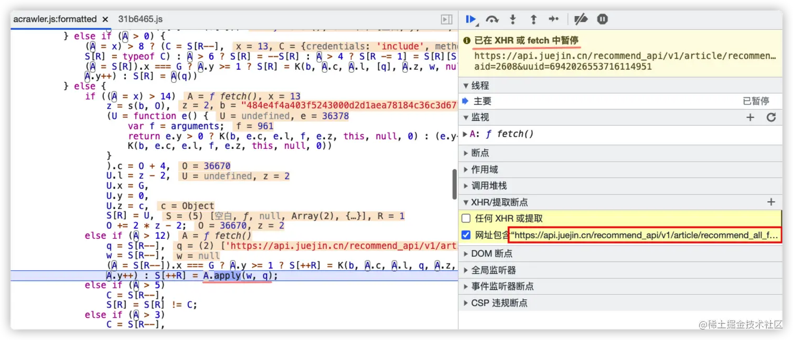Click the 'U.l = z - 2,' line
The image size is (793, 340).
pyautogui.click(x=138, y=176)
